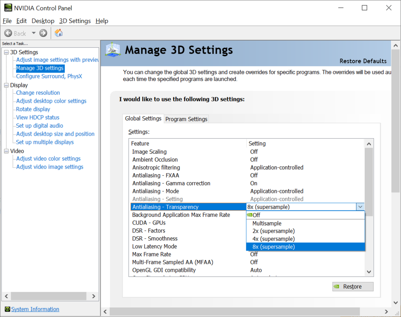
Task: Choose Multisample from the dropdown list
Action: pos(267,223)
